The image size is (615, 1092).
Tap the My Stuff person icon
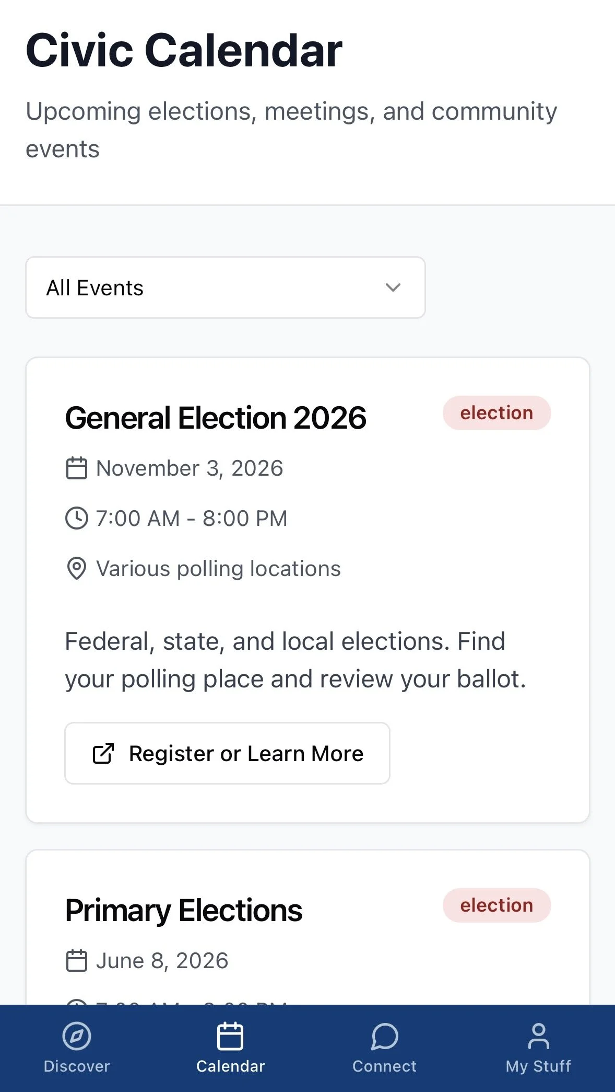(x=538, y=1036)
